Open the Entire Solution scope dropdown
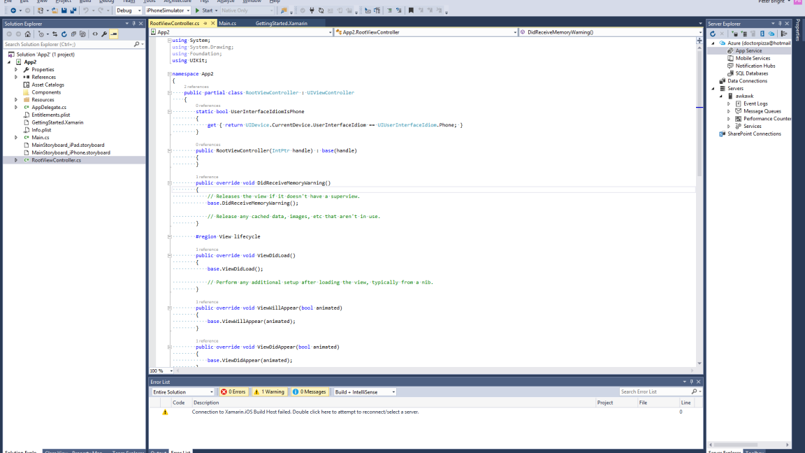The width and height of the screenshot is (805, 453). [183, 392]
